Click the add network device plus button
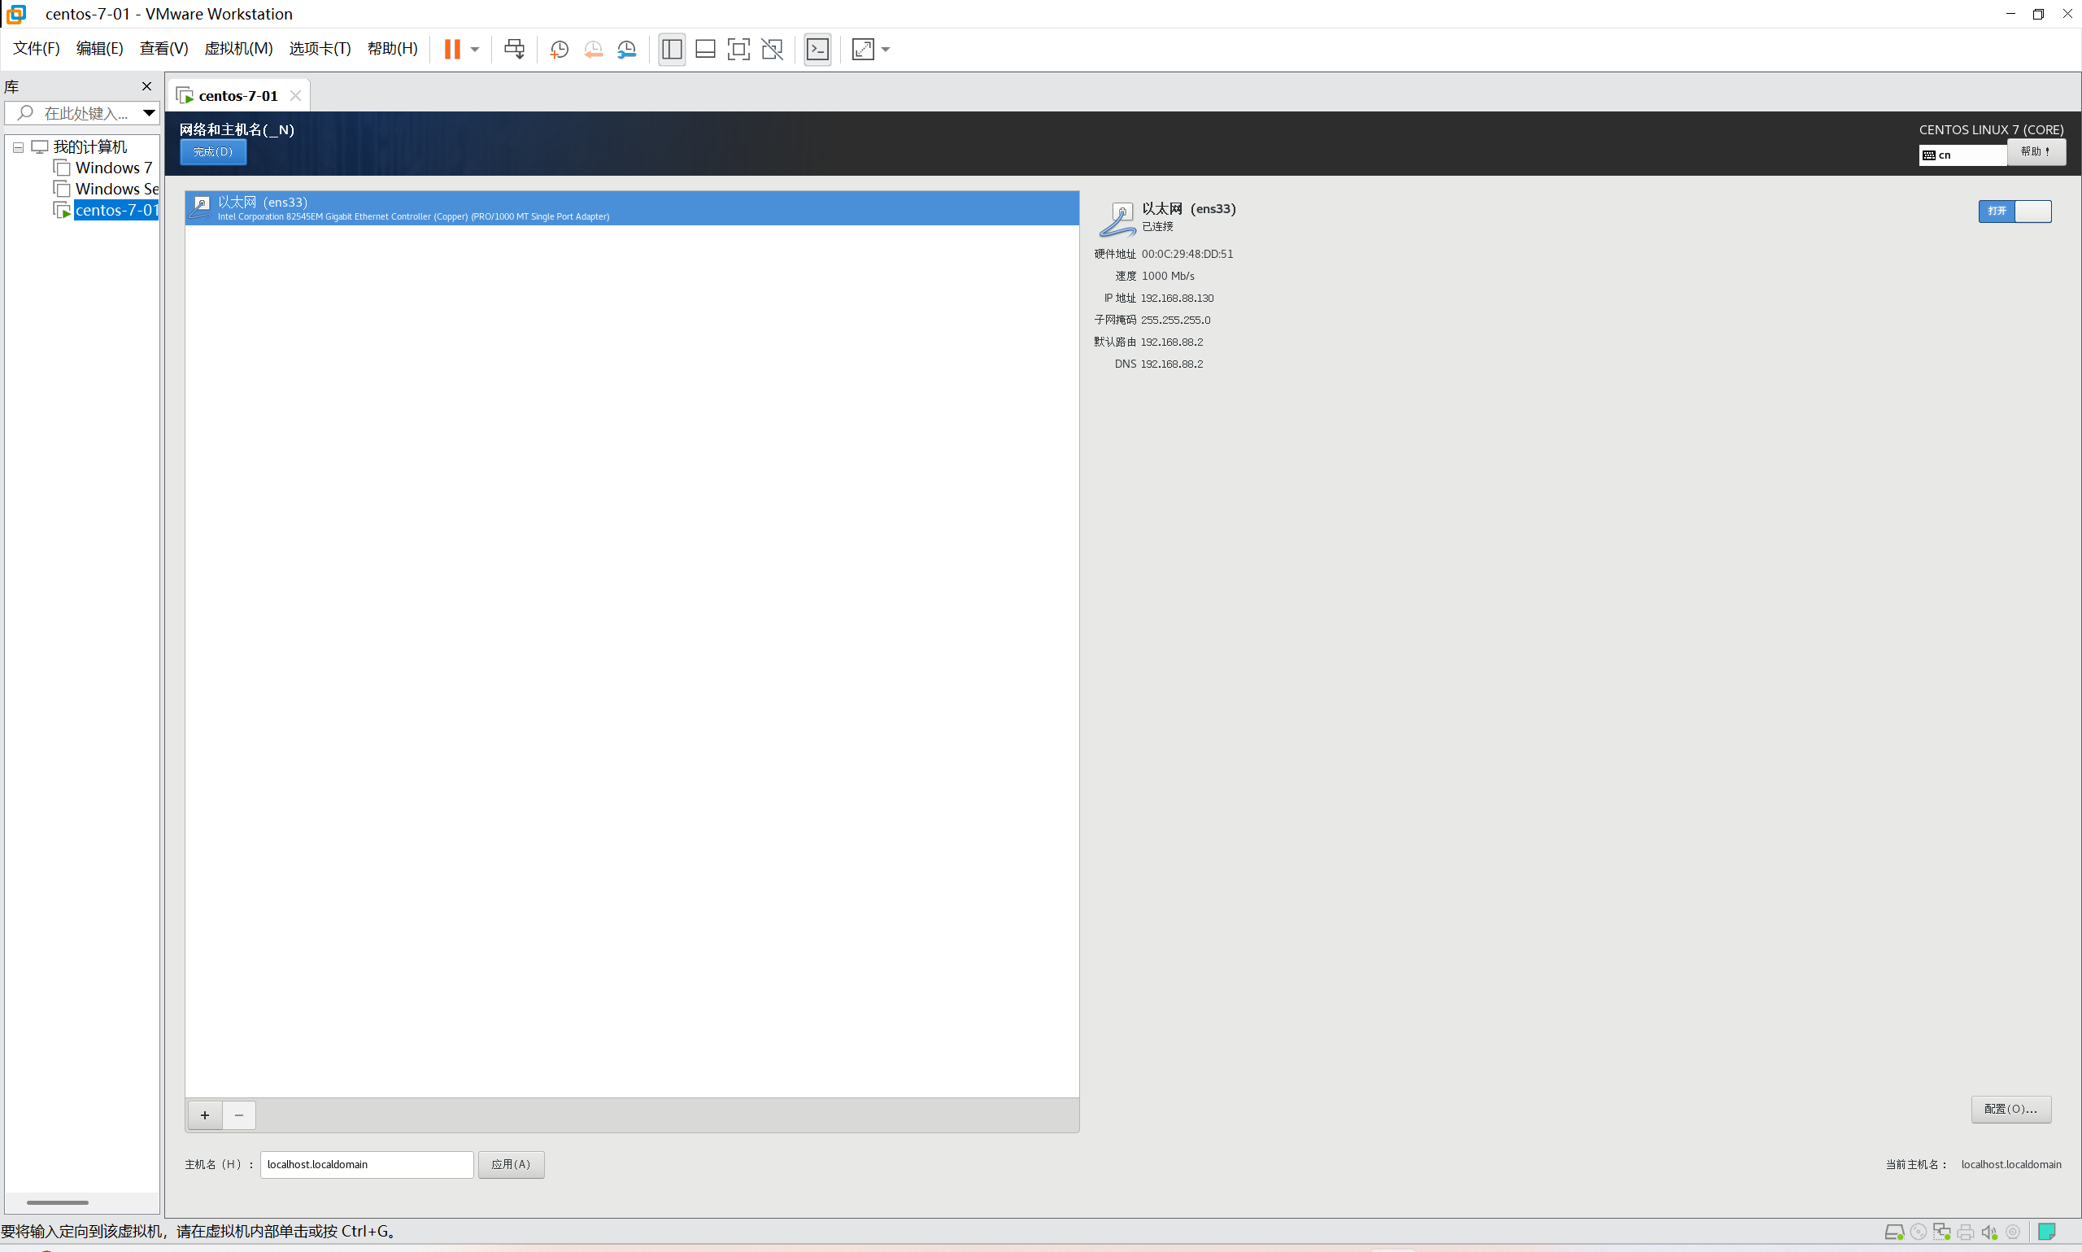This screenshot has height=1252, width=2082. [205, 1115]
